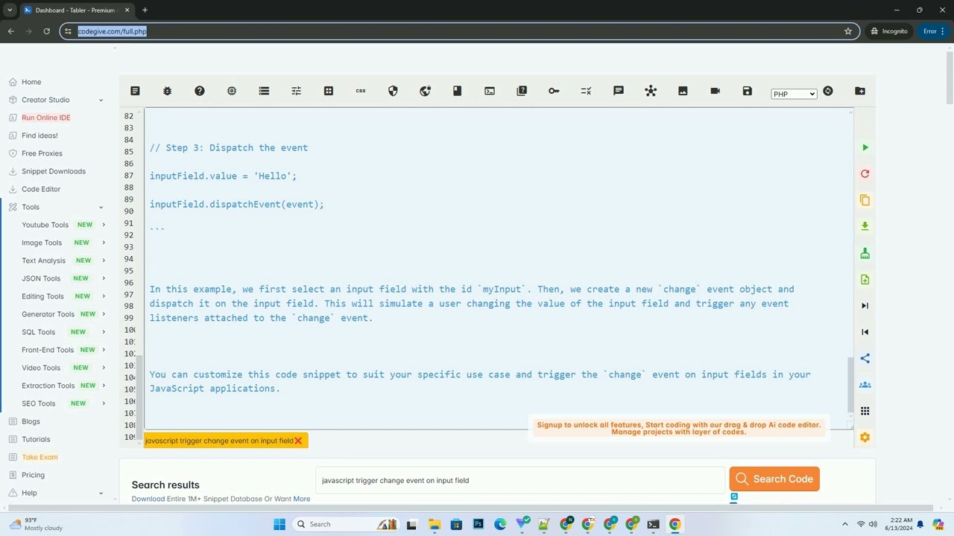This screenshot has width=954, height=536.
Task: Click the key icon in toolbar
Action: (x=554, y=91)
